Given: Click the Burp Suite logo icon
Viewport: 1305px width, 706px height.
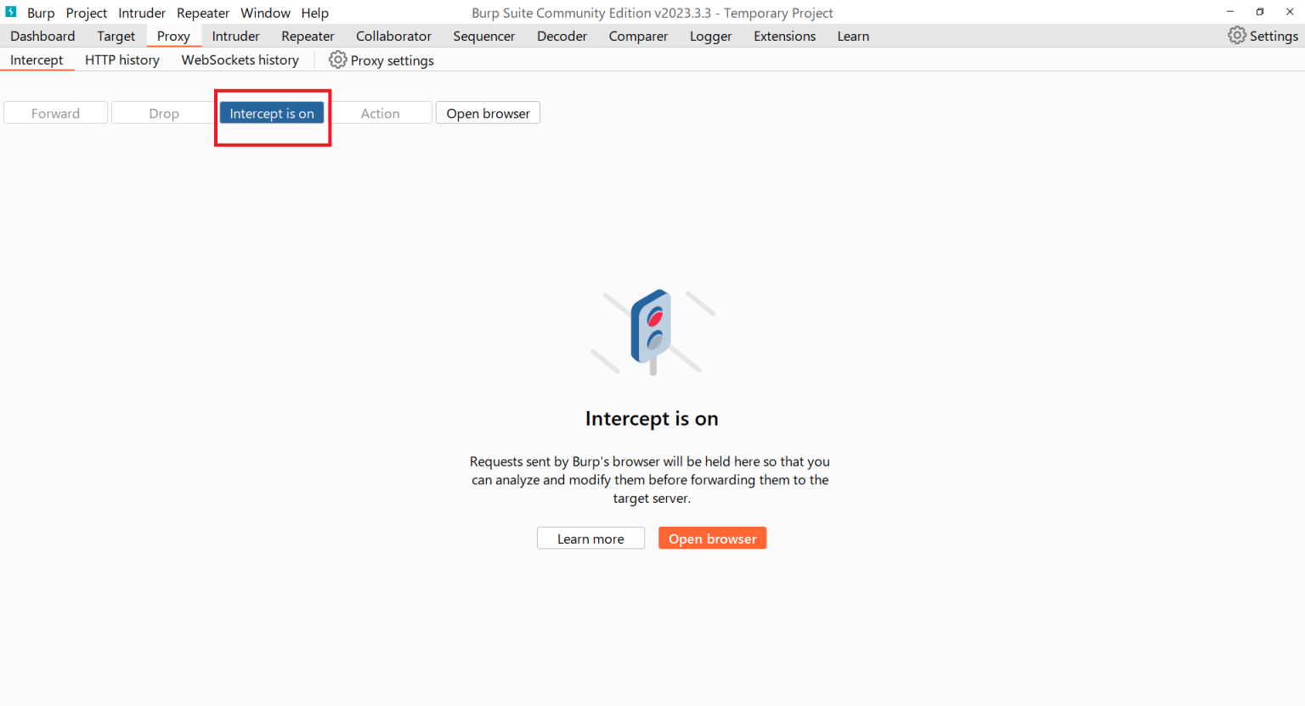Looking at the screenshot, I should pyautogui.click(x=11, y=12).
